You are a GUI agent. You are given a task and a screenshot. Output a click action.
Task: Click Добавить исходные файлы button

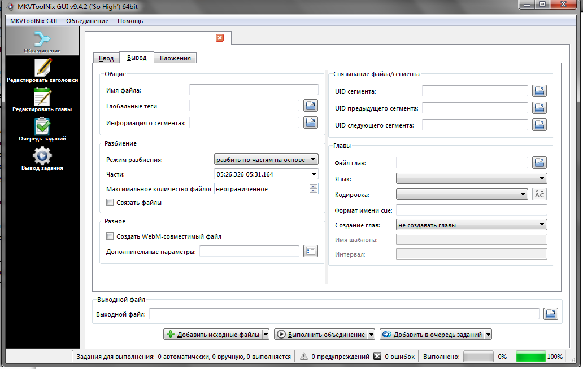tap(212, 335)
